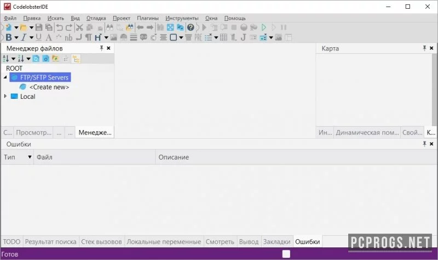The height and width of the screenshot is (260, 438).
Task: Apply Italic with the I icon
Action: tap(24, 37)
